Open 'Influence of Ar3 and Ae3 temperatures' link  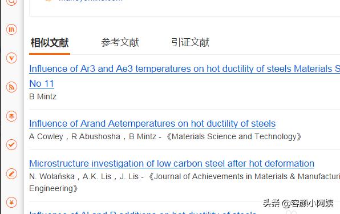pyautogui.click(x=184, y=68)
